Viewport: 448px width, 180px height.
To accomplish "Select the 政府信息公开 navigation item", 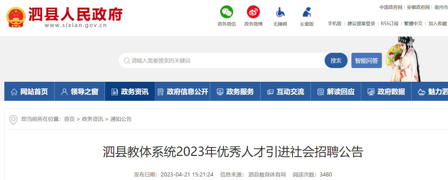I will click(x=183, y=91).
